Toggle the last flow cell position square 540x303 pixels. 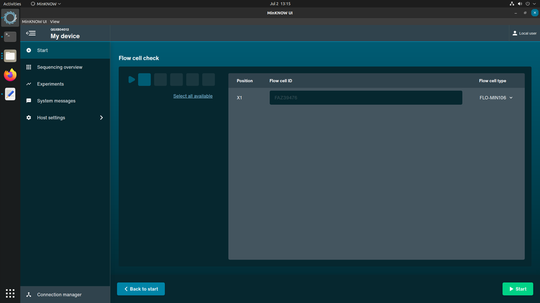(208, 80)
